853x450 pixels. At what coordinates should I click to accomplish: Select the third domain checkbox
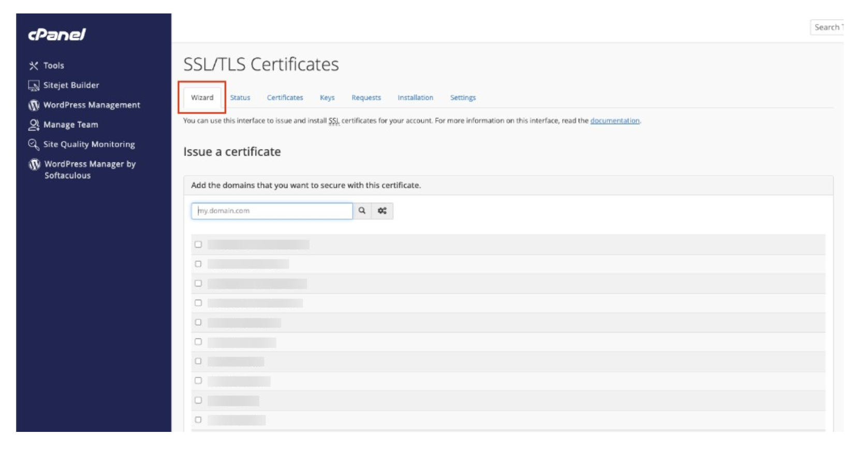(198, 283)
